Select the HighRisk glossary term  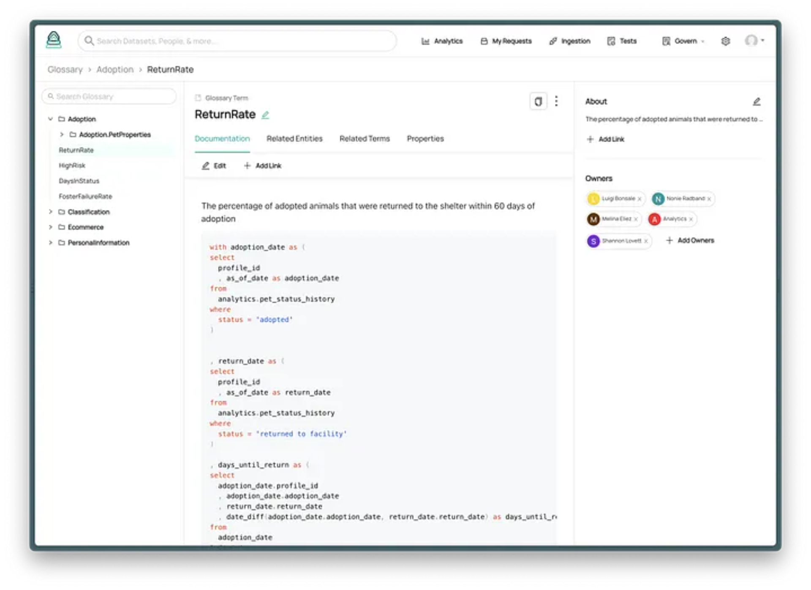72,165
